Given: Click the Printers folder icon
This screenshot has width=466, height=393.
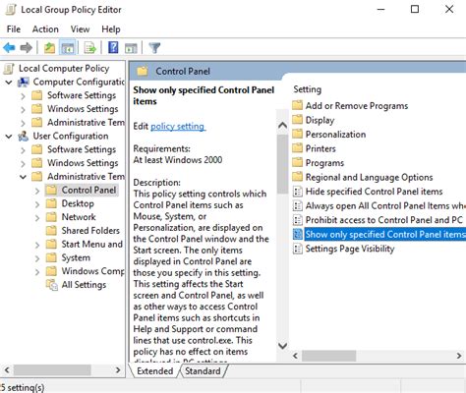Looking at the screenshot, I should tap(297, 148).
